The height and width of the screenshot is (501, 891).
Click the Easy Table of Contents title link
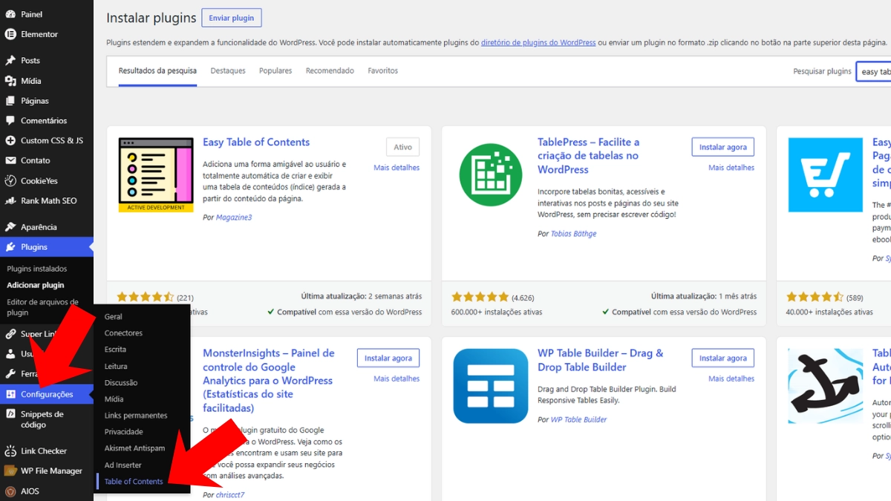[256, 143]
